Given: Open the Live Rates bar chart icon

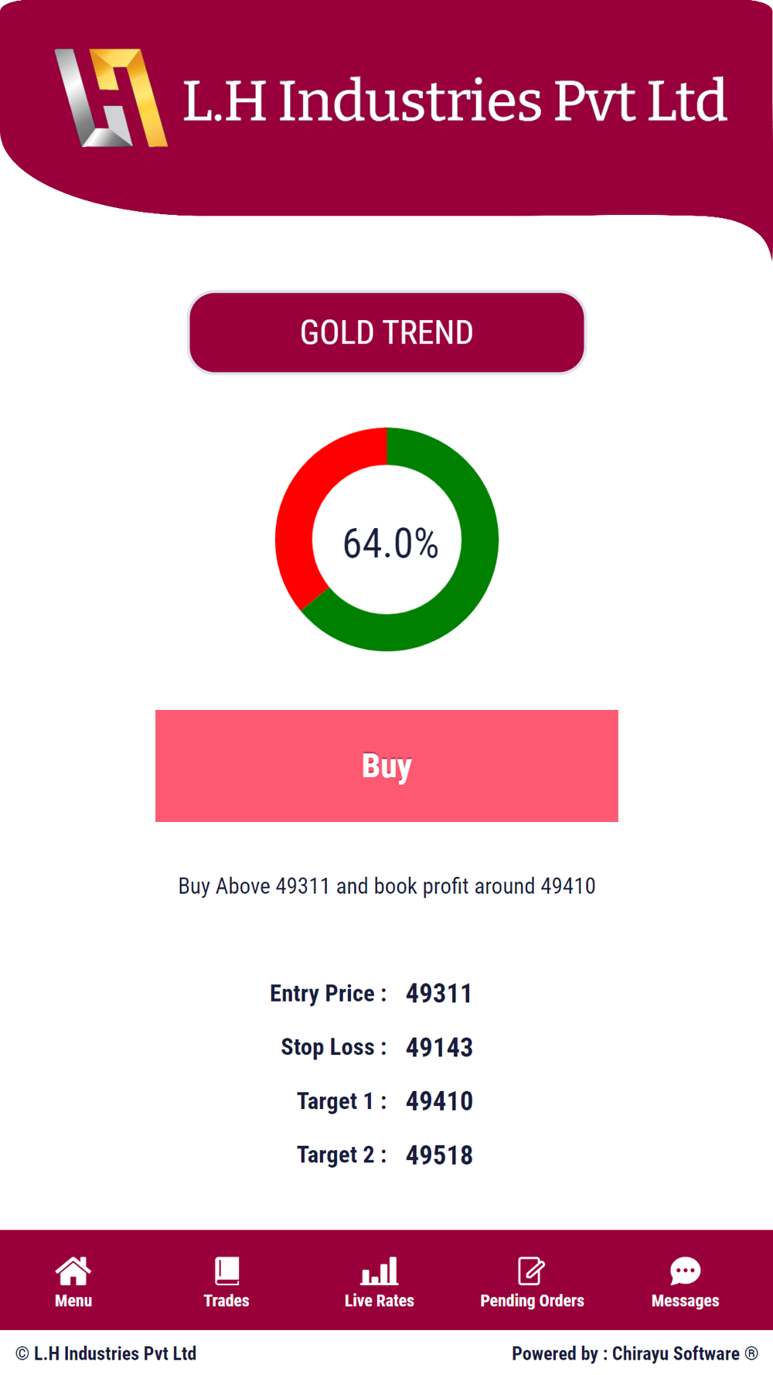Looking at the screenshot, I should pos(380,1271).
